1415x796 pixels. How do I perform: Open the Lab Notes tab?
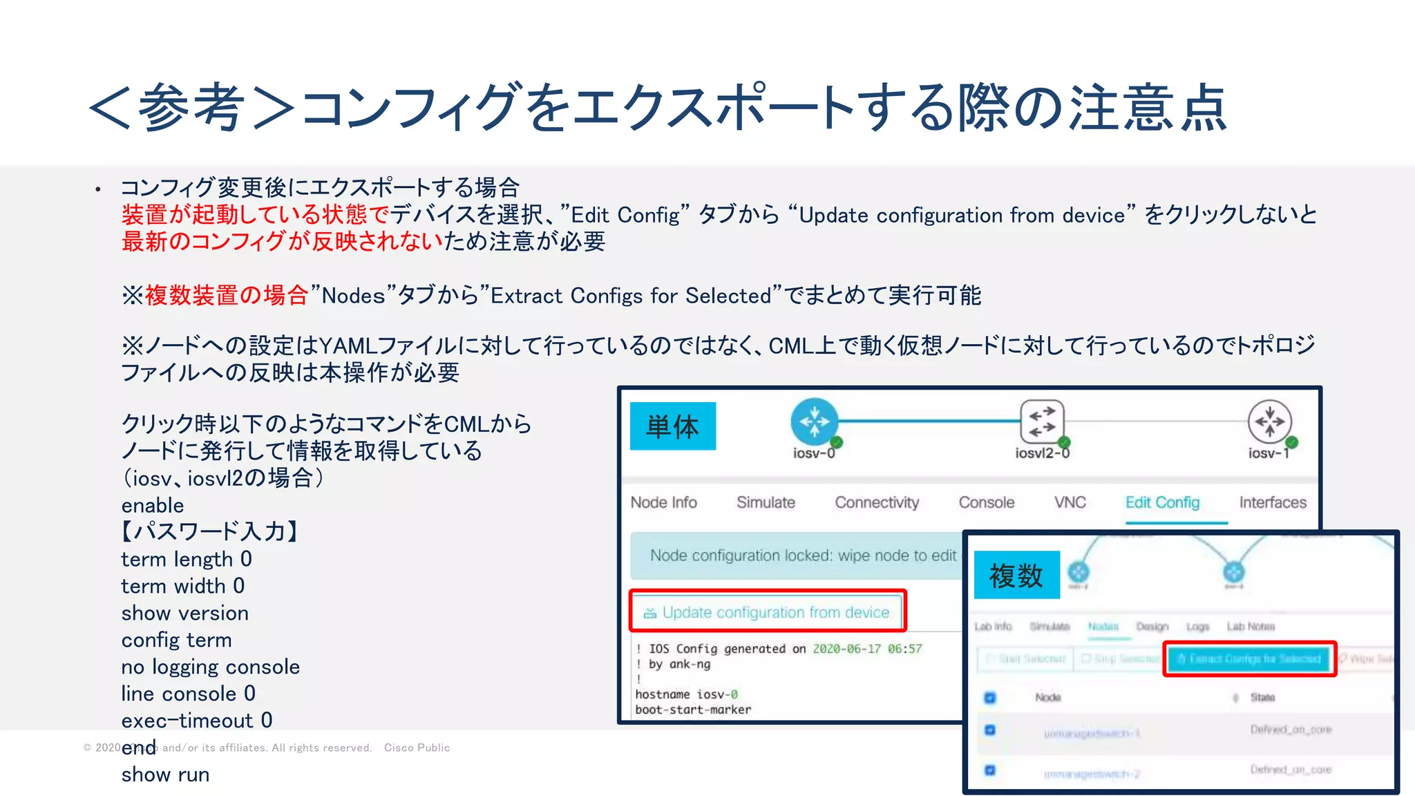pyautogui.click(x=1251, y=626)
